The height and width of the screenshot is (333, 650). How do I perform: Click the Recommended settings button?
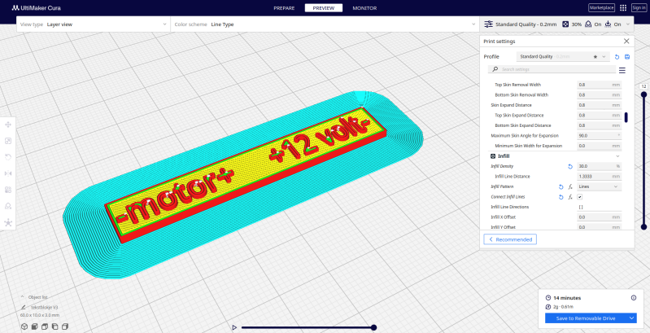click(x=510, y=239)
